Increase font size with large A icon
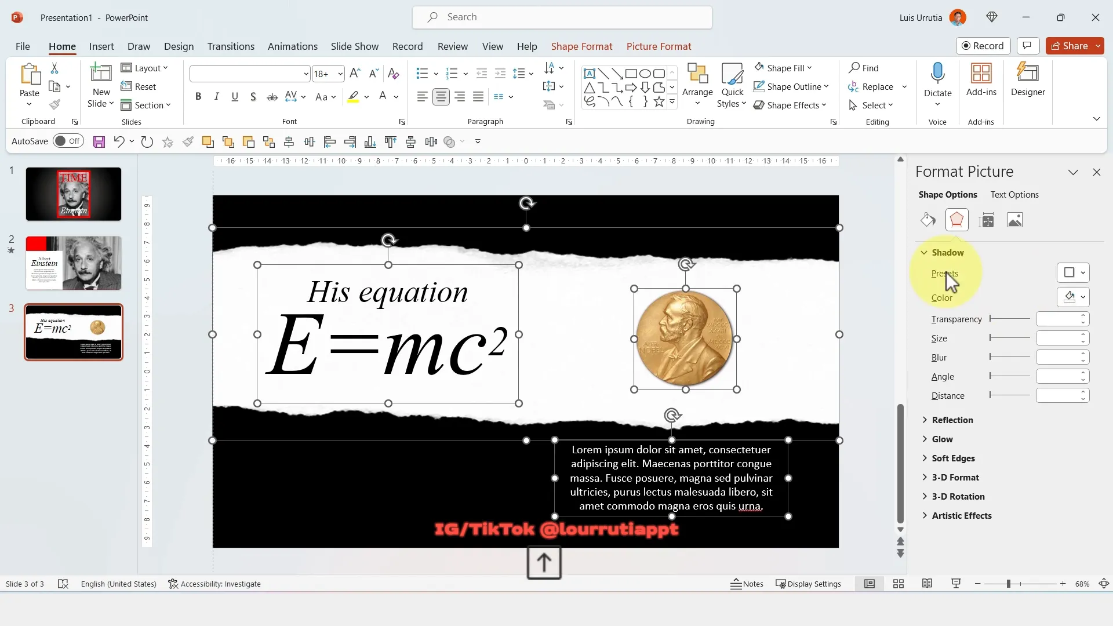This screenshot has width=1113, height=626. [355, 73]
